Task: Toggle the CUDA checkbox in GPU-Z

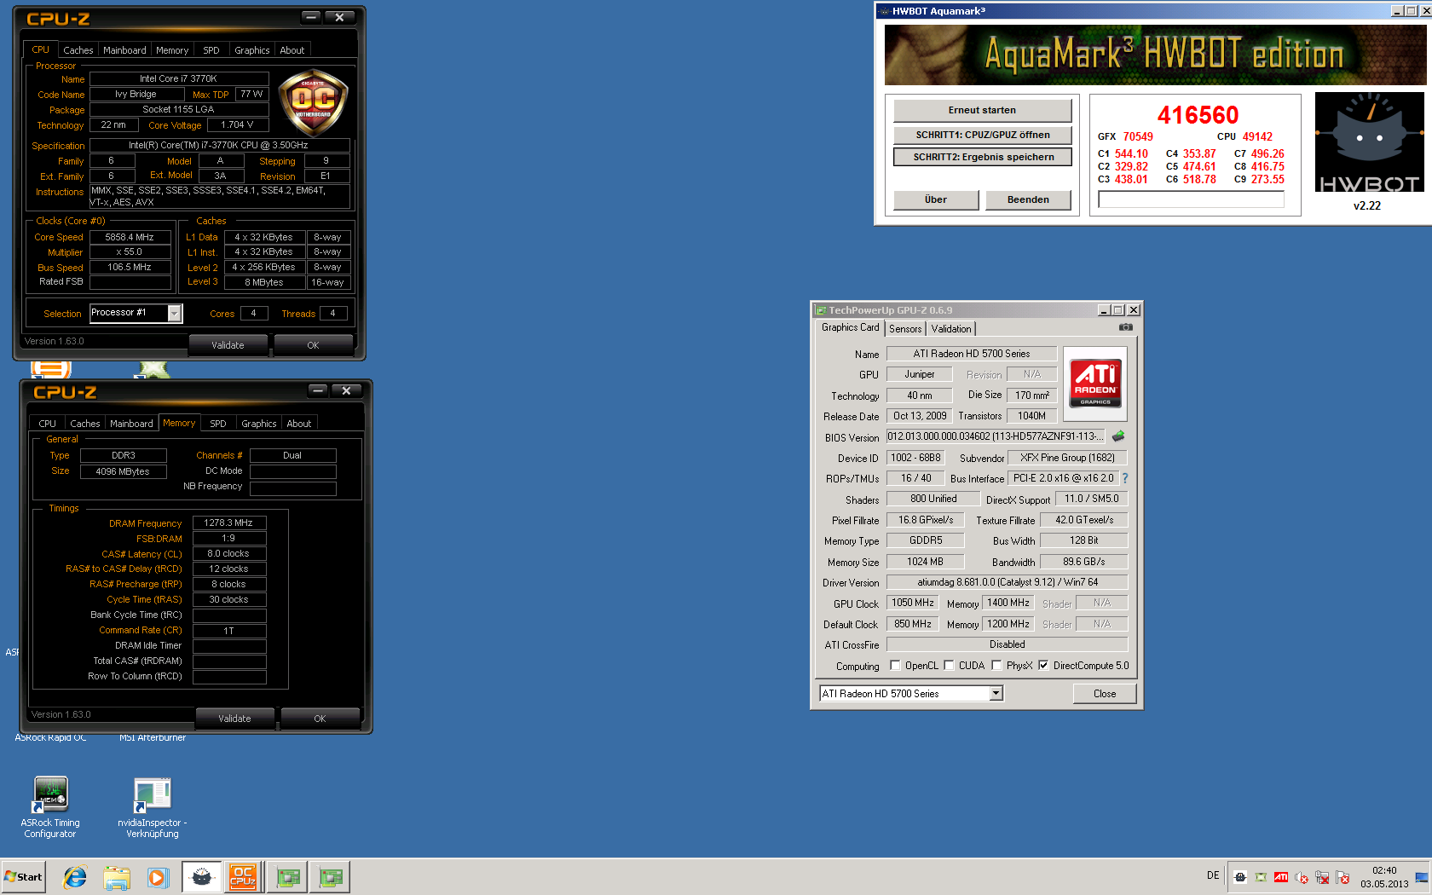Action: tap(949, 666)
